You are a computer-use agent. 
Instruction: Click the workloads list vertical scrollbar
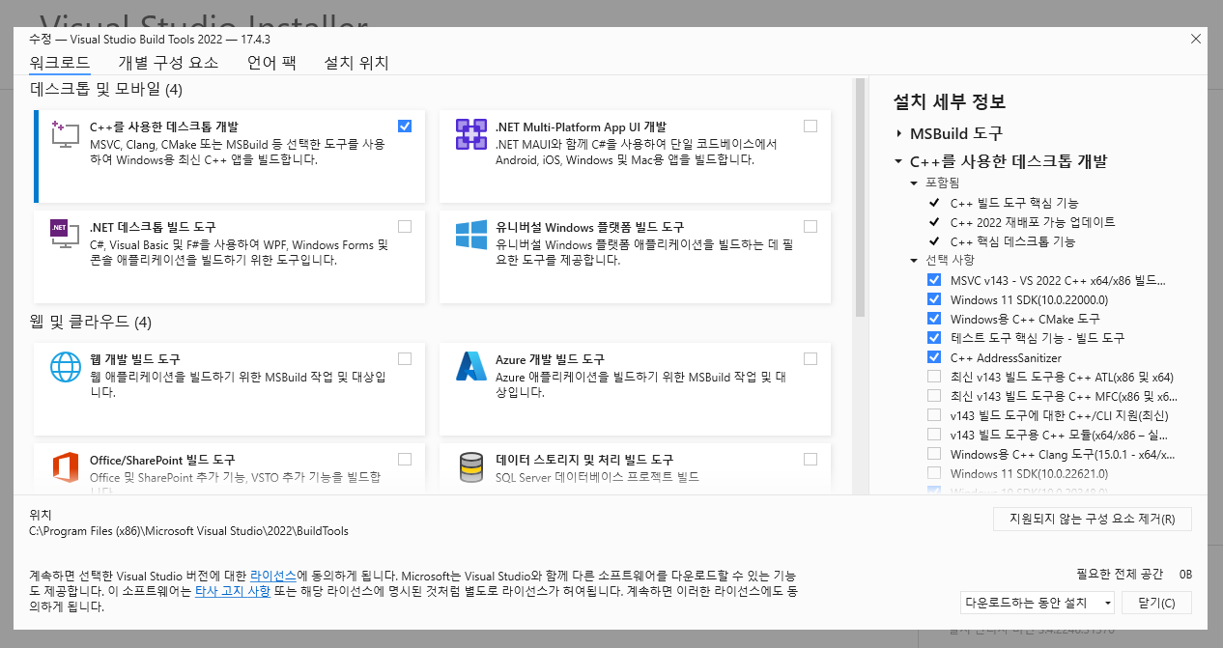(859, 198)
